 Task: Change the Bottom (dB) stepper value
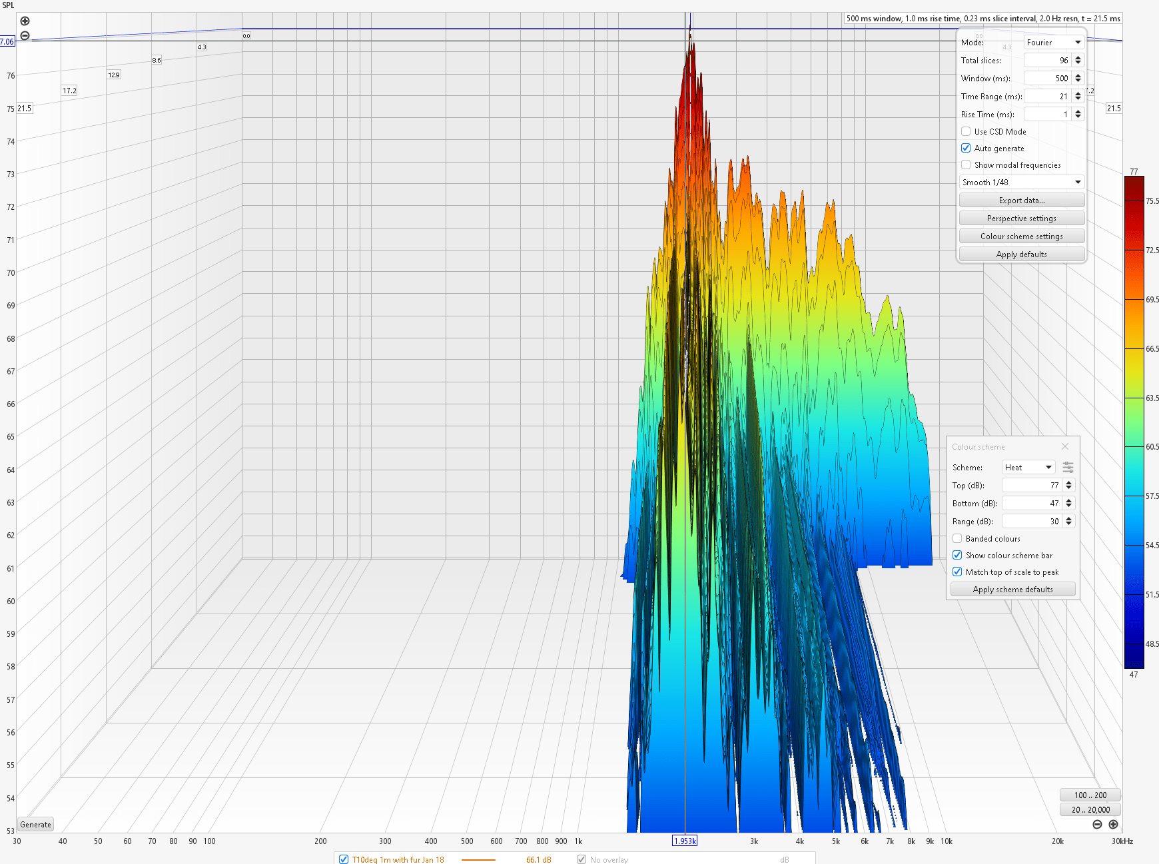(1069, 503)
